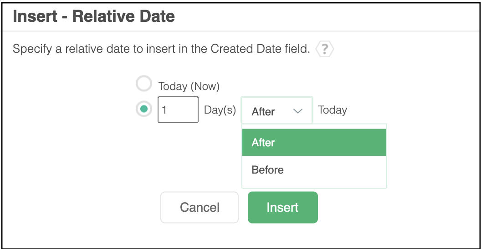Click the green dot of selected radio

[x=144, y=109]
